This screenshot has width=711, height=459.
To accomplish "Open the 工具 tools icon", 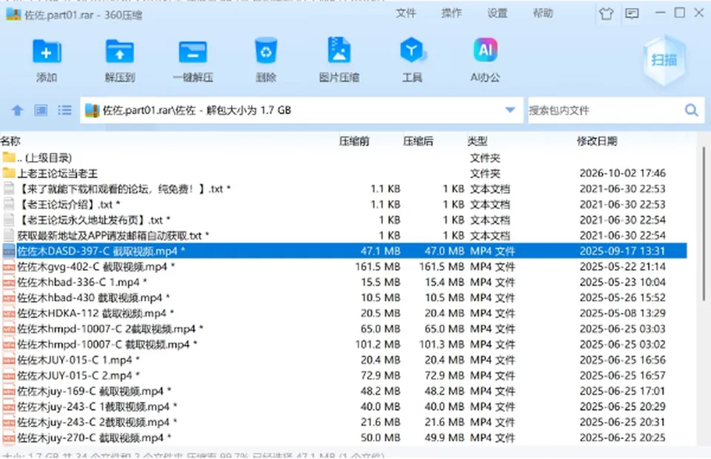I will 413,50.
